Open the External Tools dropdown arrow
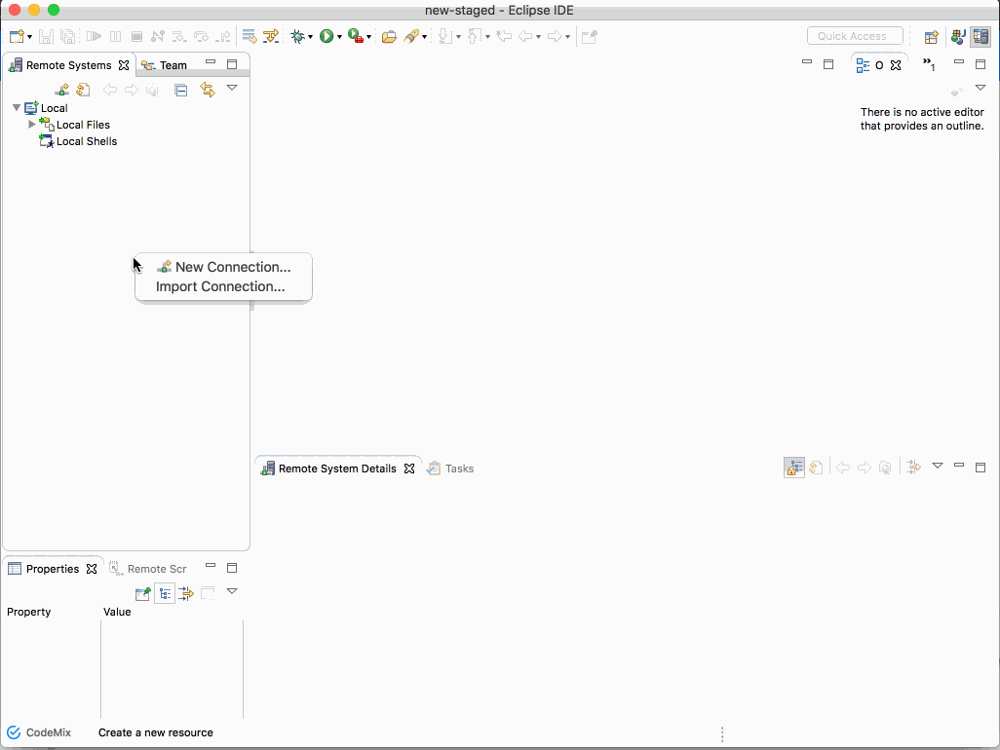 click(368, 37)
